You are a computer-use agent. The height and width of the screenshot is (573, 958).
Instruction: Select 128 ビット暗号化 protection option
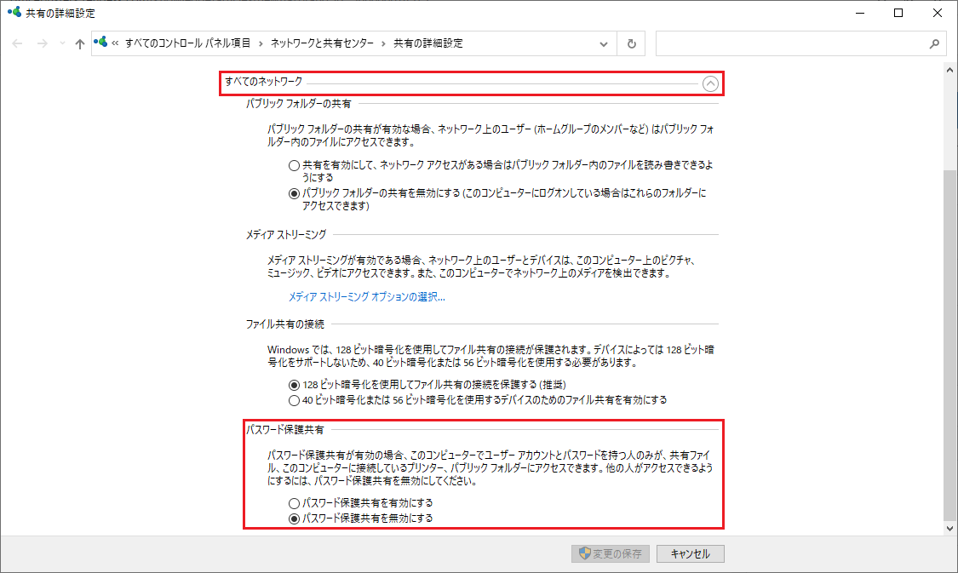(295, 385)
